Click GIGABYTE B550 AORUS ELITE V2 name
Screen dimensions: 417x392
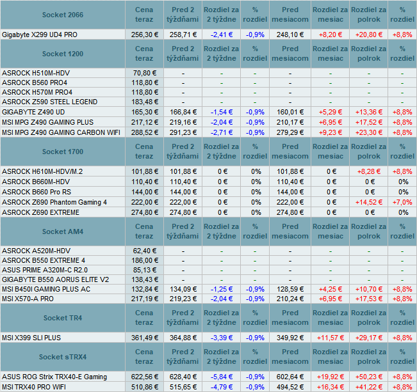[x=55, y=279]
